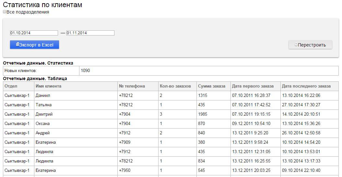342x177 pixels.
Task: Click the order sum 1985
Action: [x=203, y=114]
